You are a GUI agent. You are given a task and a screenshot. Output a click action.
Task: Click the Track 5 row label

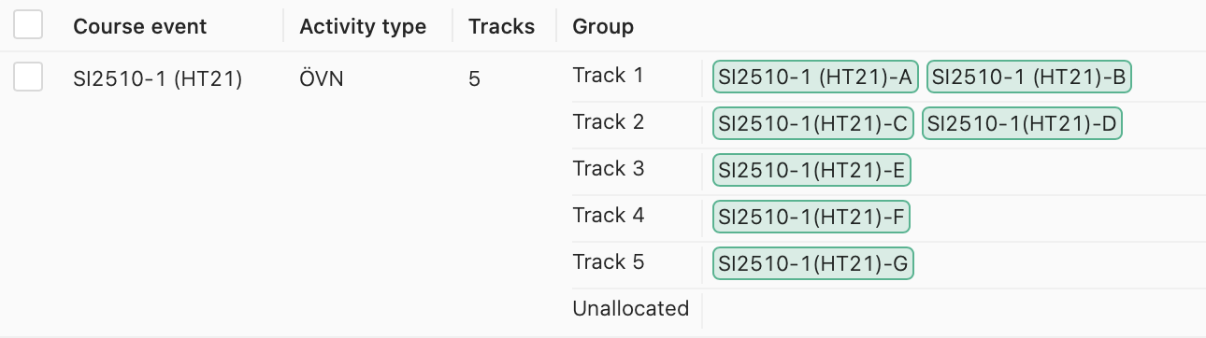pyautogui.click(x=609, y=261)
